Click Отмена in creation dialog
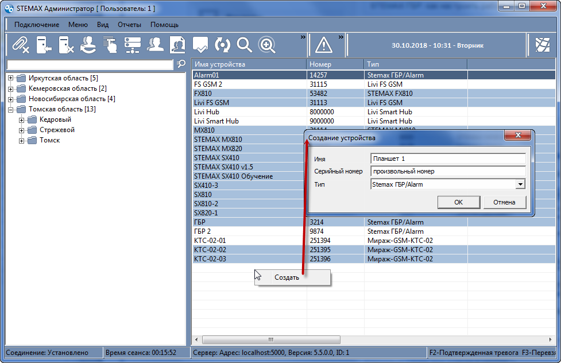Screen dimensions: 561x363 pyautogui.click(x=505, y=202)
